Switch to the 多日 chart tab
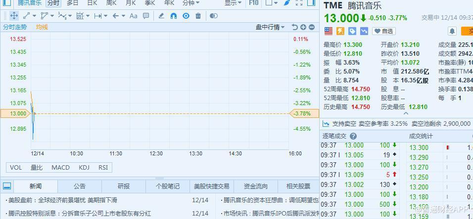Screen dimensions: 473x219 click(72, 3)
